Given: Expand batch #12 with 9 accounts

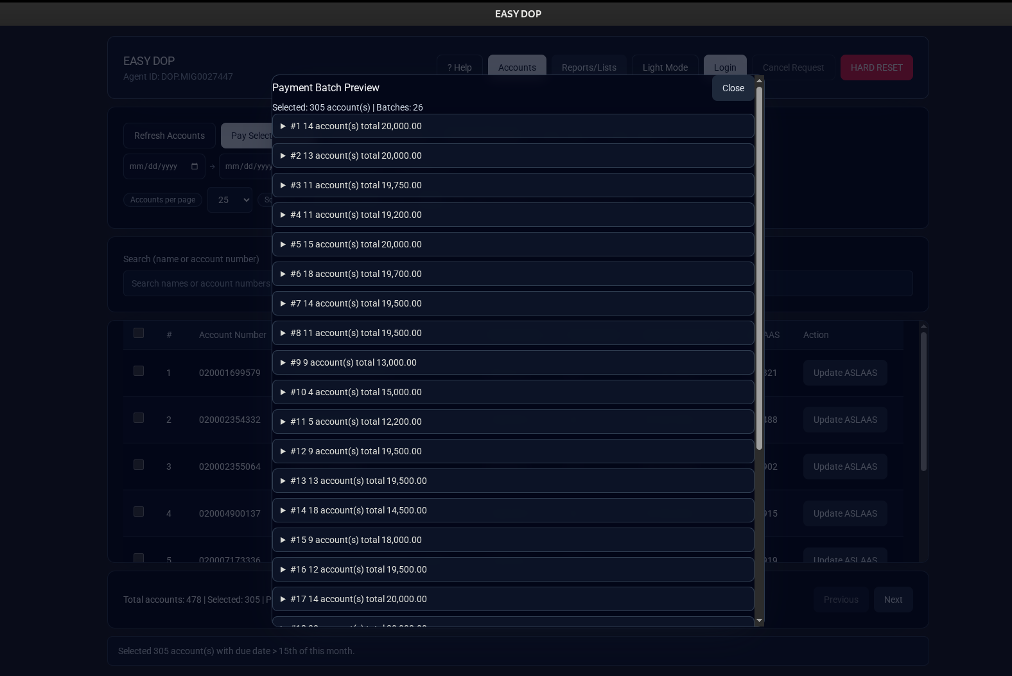Looking at the screenshot, I should click(513, 451).
